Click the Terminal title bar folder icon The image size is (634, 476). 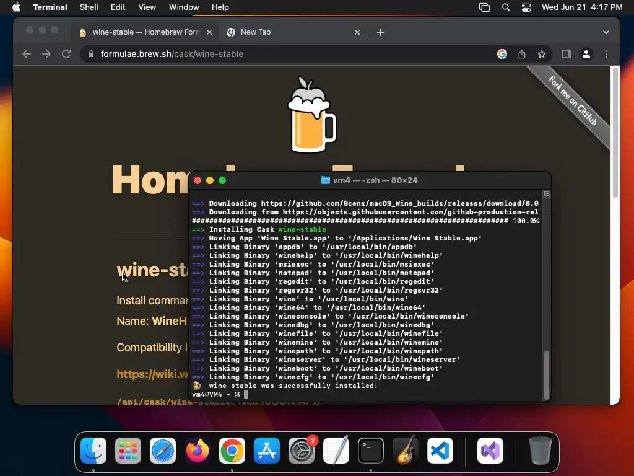[x=325, y=180]
